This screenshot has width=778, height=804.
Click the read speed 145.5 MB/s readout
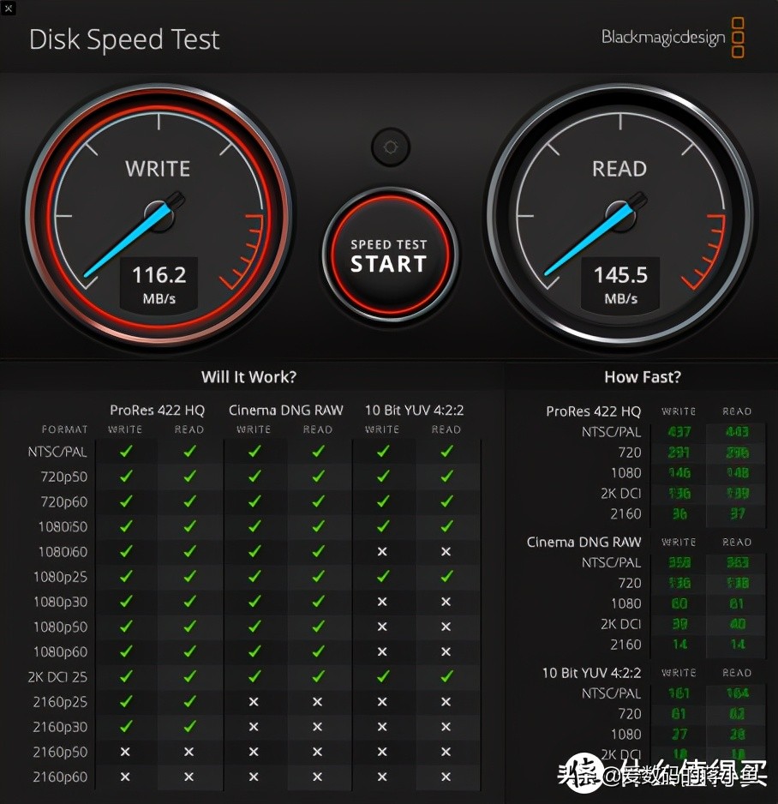click(620, 284)
